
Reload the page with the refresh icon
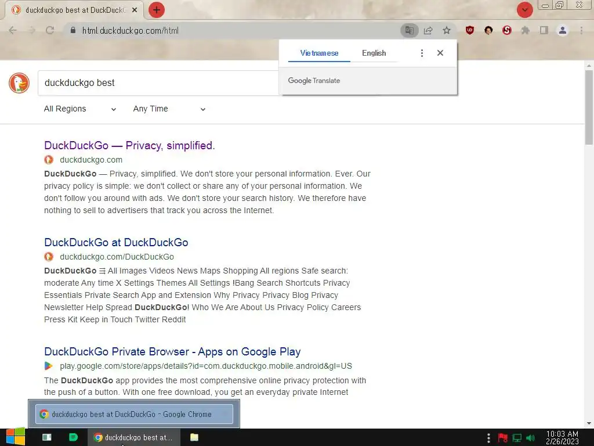coord(50,30)
